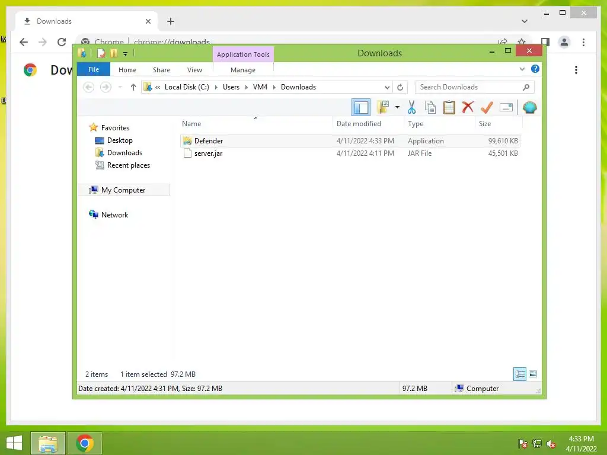Switch to large icons view
Screen dimensions: 607x455
[x=533, y=374]
